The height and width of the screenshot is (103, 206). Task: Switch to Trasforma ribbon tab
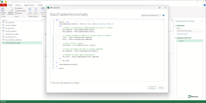click(x=18, y=5)
